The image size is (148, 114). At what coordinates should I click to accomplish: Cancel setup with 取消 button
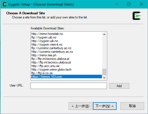click(x=132, y=106)
